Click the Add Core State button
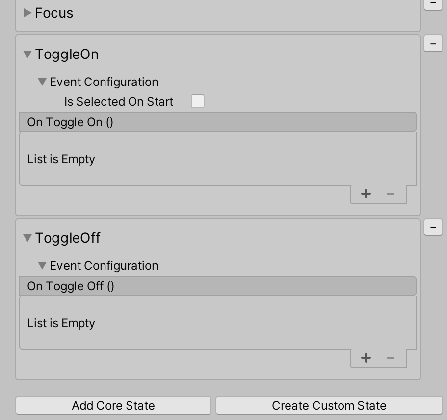This screenshot has height=420, width=447. (x=113, y=405)
